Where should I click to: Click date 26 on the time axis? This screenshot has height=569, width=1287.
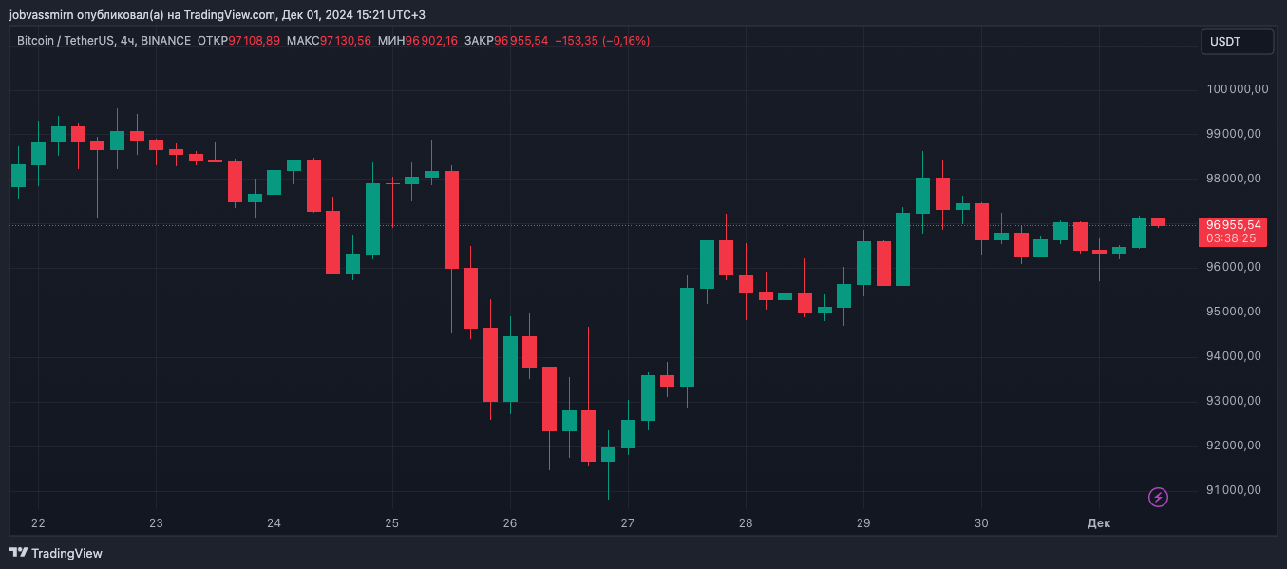point(509,523)
